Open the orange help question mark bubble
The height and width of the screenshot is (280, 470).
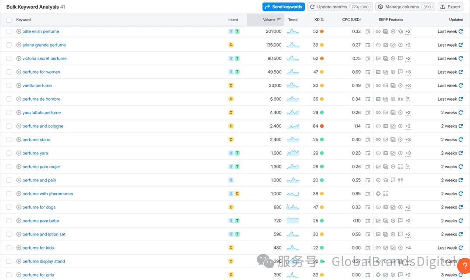464,266
